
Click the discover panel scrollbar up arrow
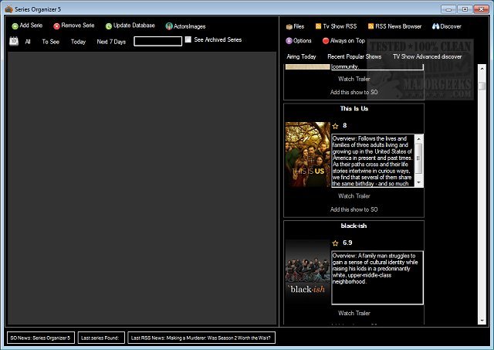point(482,68)
